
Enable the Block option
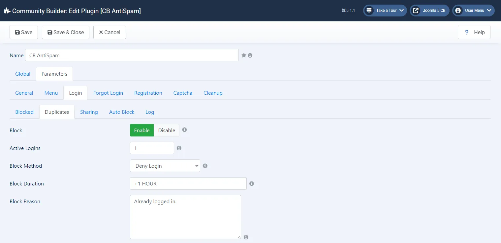(142, 130)
